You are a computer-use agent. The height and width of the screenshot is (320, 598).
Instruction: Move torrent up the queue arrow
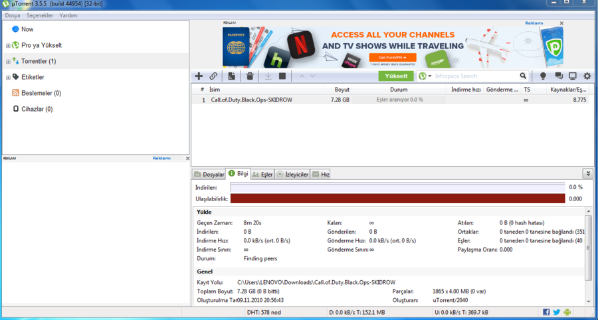[302, 76]
